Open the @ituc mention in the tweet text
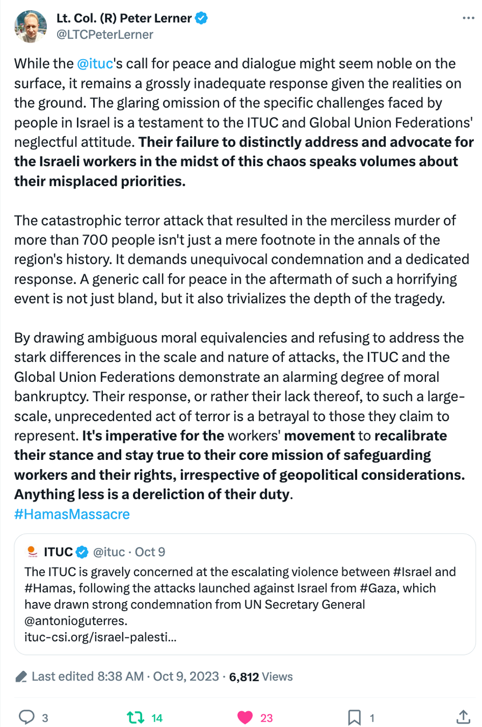The image size is (482, 727). pyautogui.click(x=95, y=64)
